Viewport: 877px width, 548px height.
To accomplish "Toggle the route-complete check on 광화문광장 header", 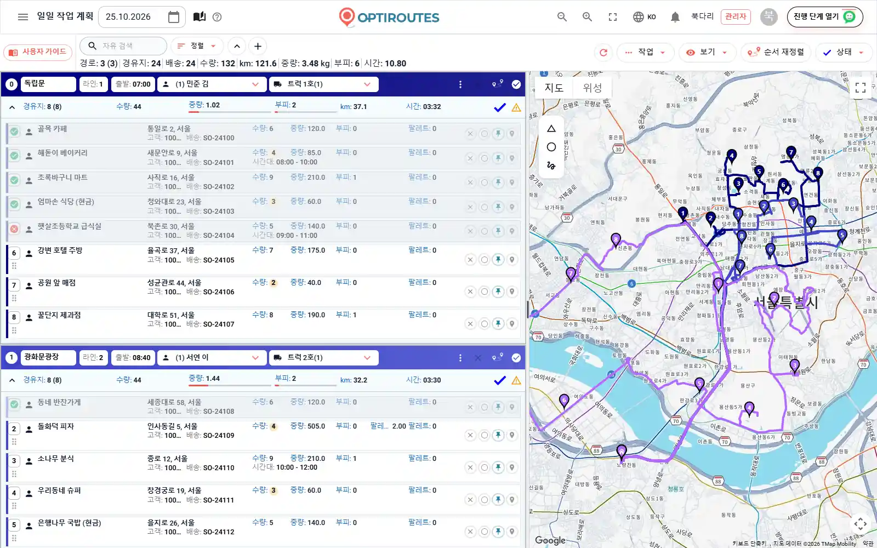I will click(516, 358).
